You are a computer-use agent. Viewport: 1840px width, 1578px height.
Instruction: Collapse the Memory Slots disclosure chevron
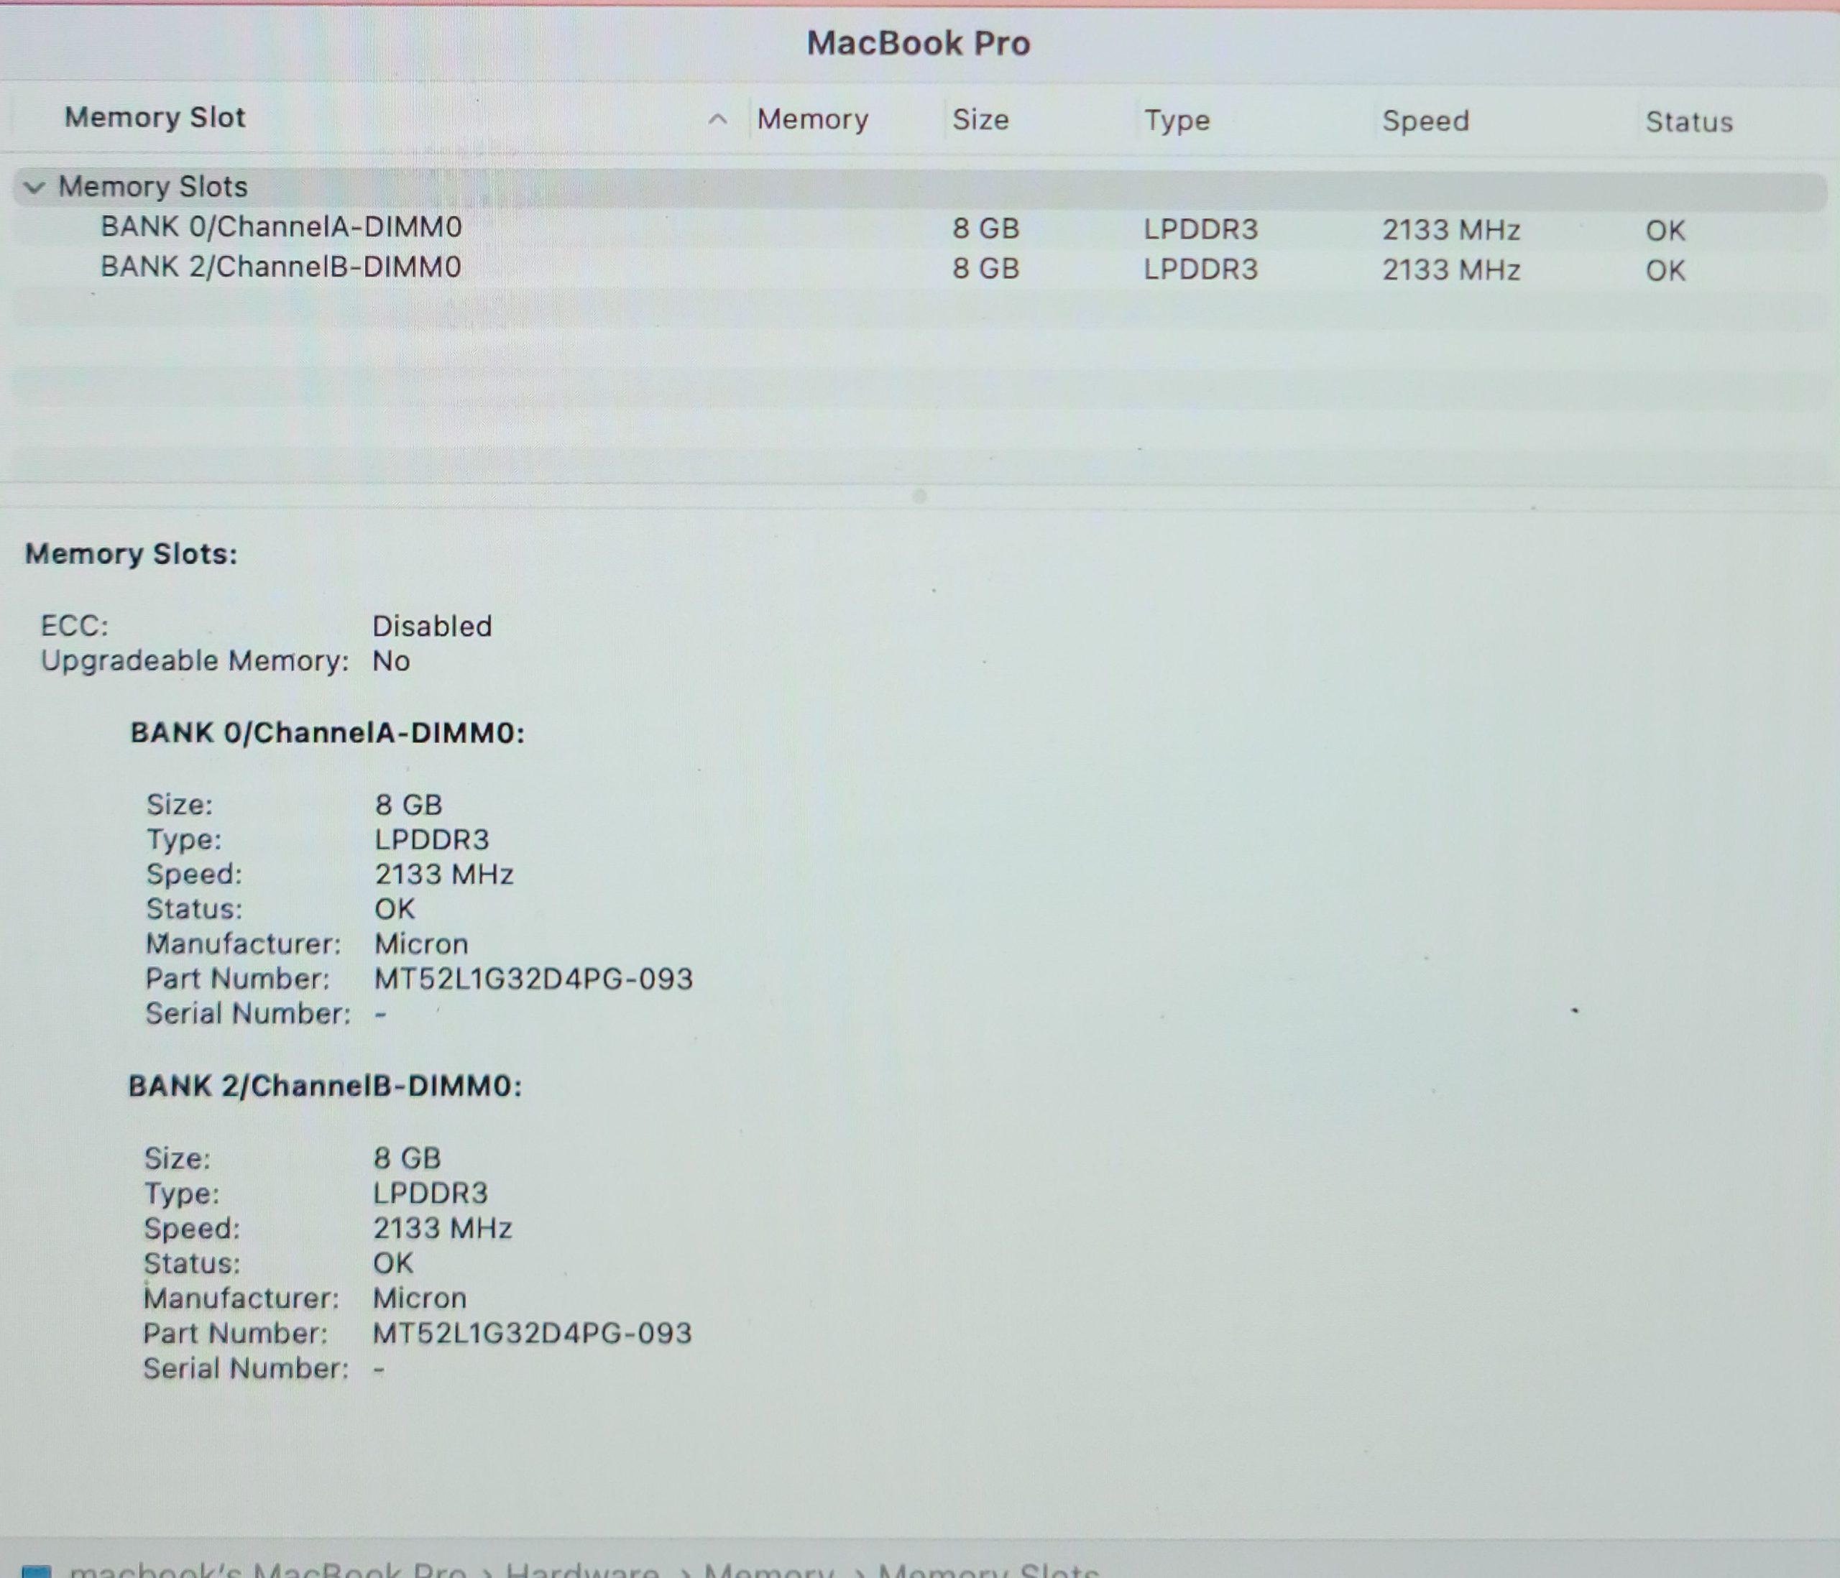34,188
